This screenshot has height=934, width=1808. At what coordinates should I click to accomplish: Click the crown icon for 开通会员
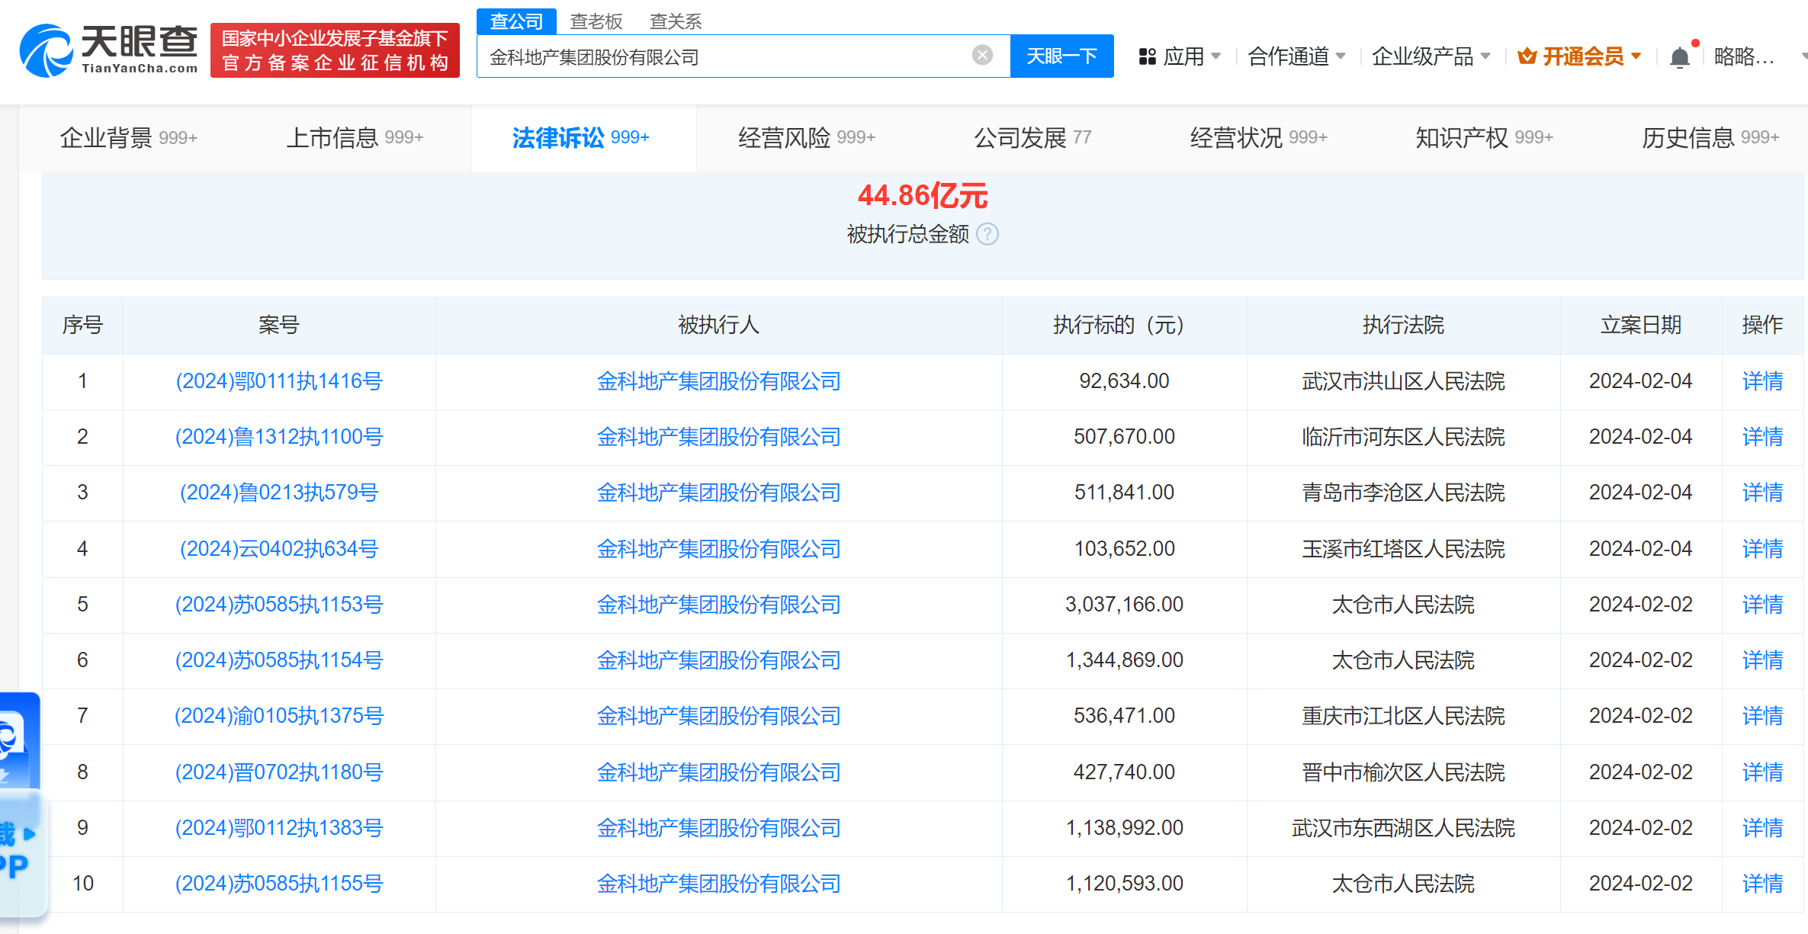click(x=1527, y=56)
